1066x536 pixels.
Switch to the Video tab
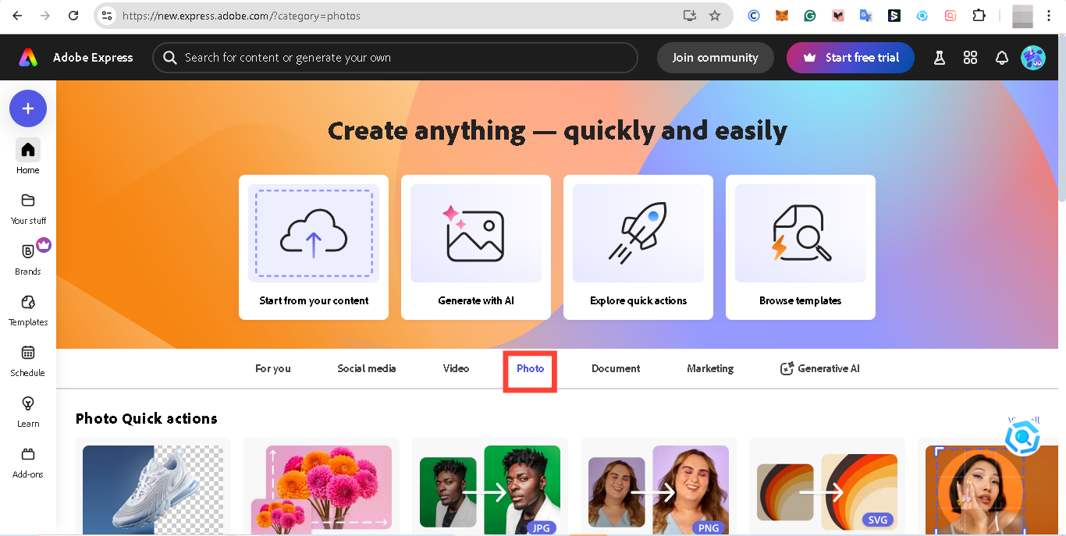(457, 368)
